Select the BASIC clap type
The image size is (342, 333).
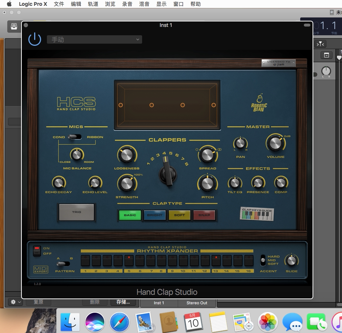point(130,215)
